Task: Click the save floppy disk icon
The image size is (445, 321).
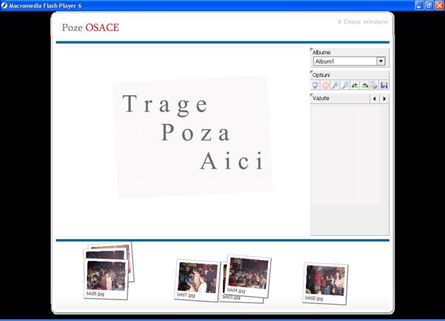Action: tap(384, 86)
